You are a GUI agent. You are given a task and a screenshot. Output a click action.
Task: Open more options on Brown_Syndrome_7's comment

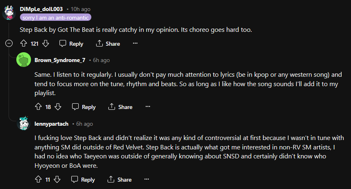pos(148,107)
